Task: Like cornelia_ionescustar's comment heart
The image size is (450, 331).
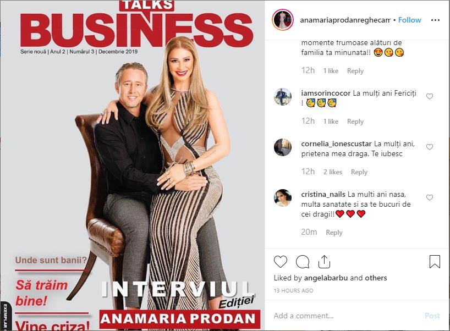Action: tap(430, 147)
